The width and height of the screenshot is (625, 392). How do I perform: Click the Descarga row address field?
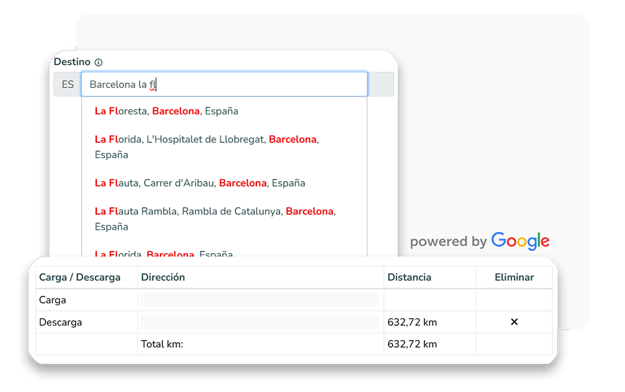click(259, 322)
